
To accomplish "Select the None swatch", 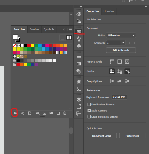I will coord(14,46).
